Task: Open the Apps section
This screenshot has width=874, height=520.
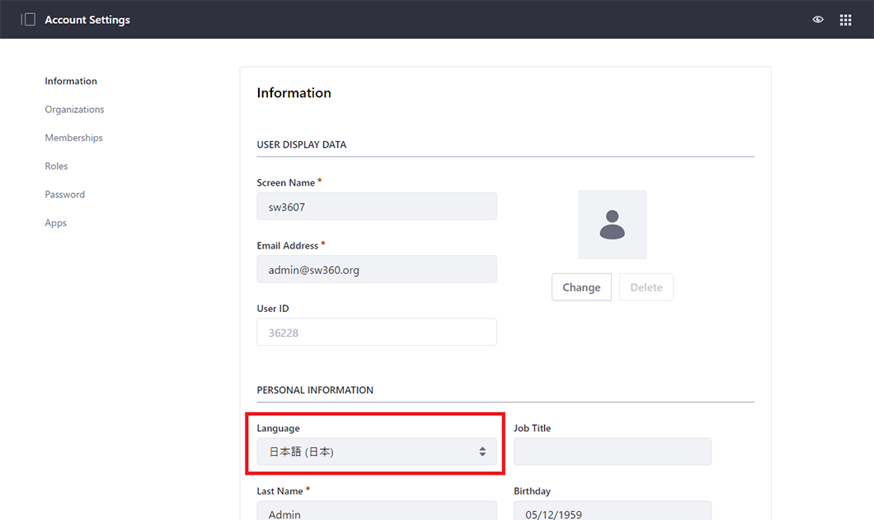Action: point(55,222)
